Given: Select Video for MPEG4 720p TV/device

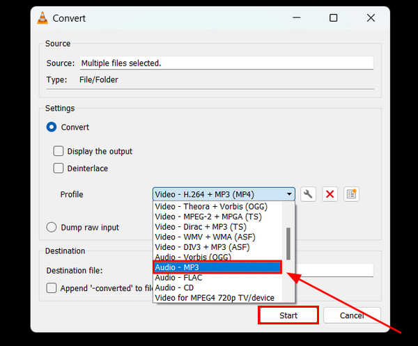Looking at the screenshot, I should coord(217,298).
